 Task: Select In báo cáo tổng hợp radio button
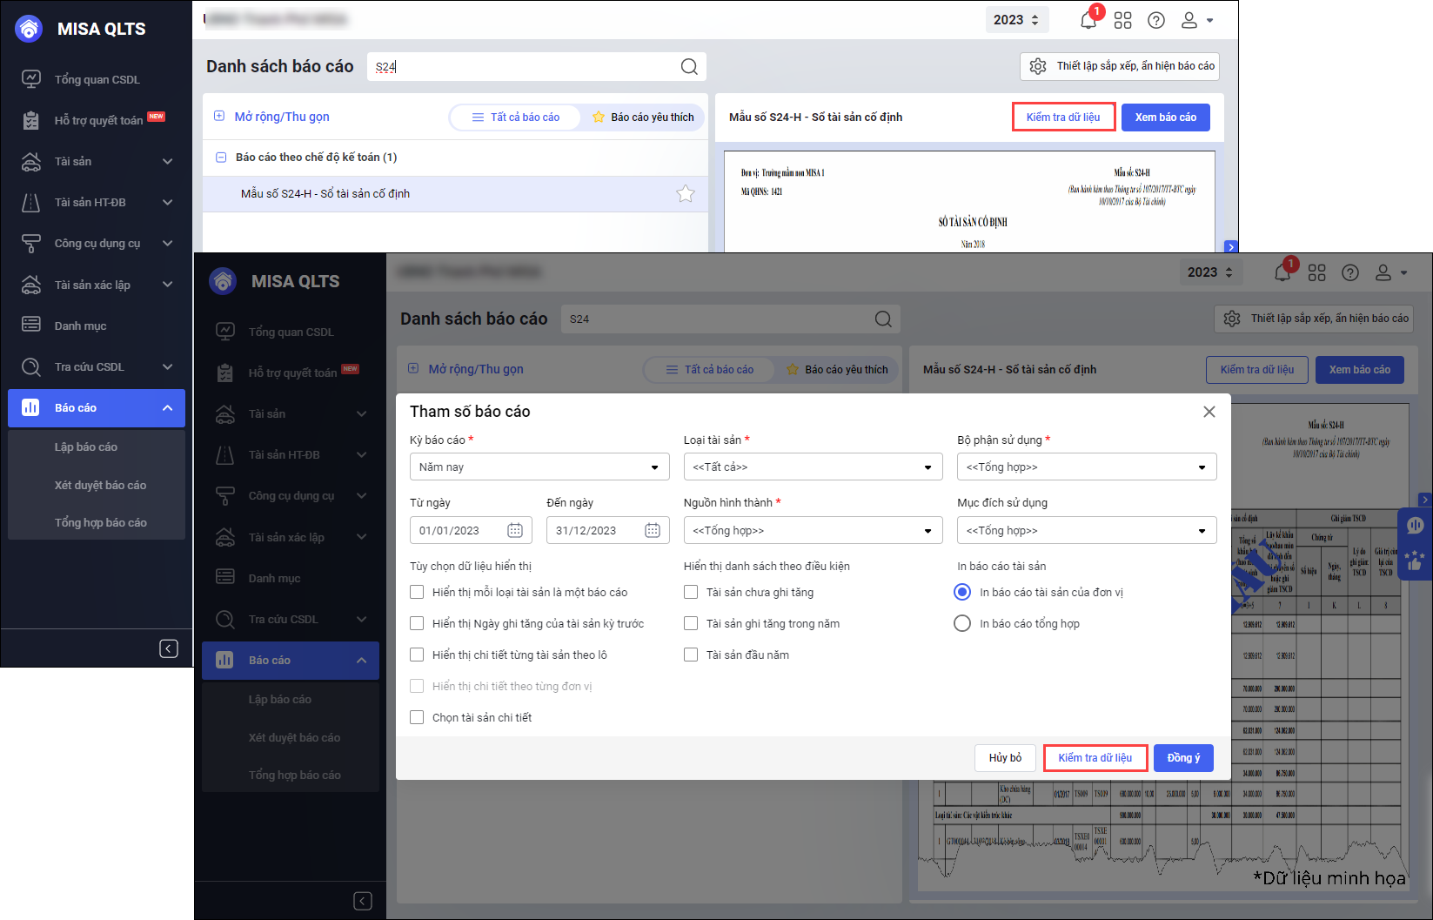[x=962, y=624]
